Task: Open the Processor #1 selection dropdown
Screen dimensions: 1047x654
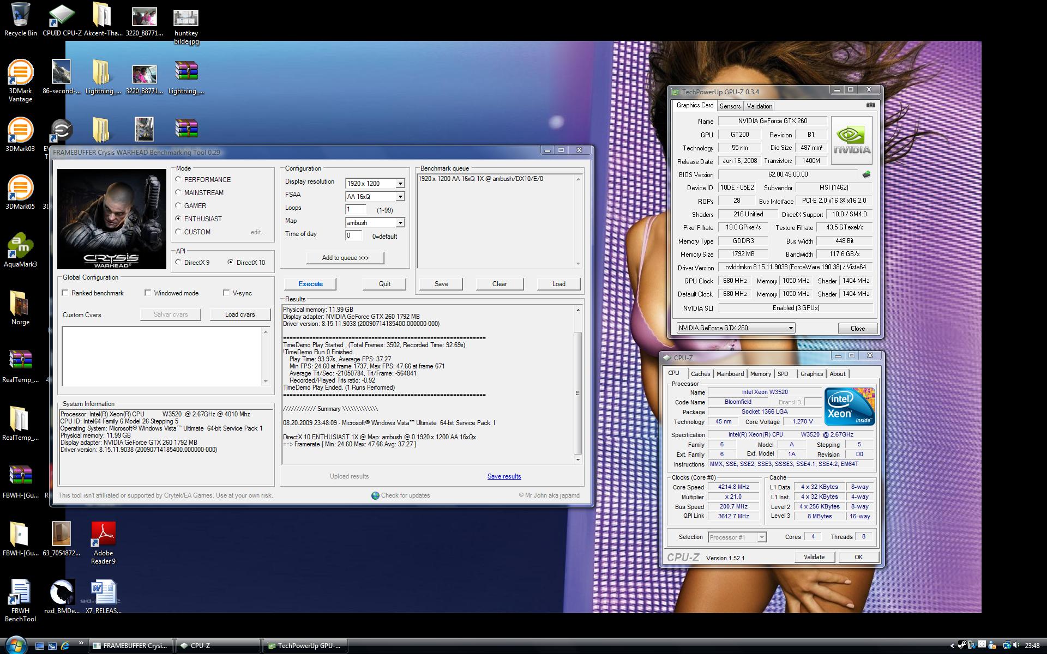Action: coord(737,537)
